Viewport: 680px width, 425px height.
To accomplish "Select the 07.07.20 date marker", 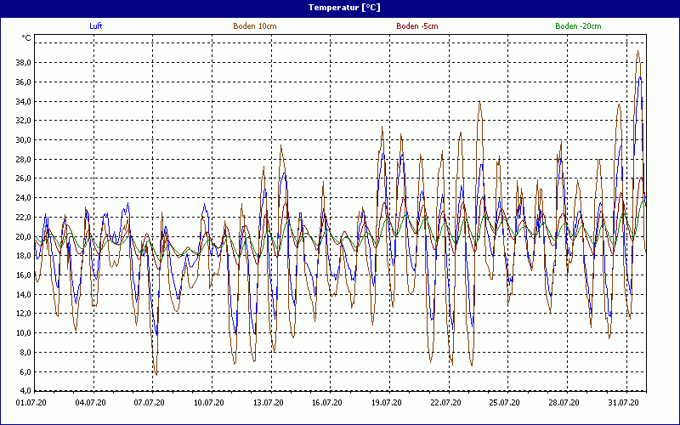I will coord(150,403).
